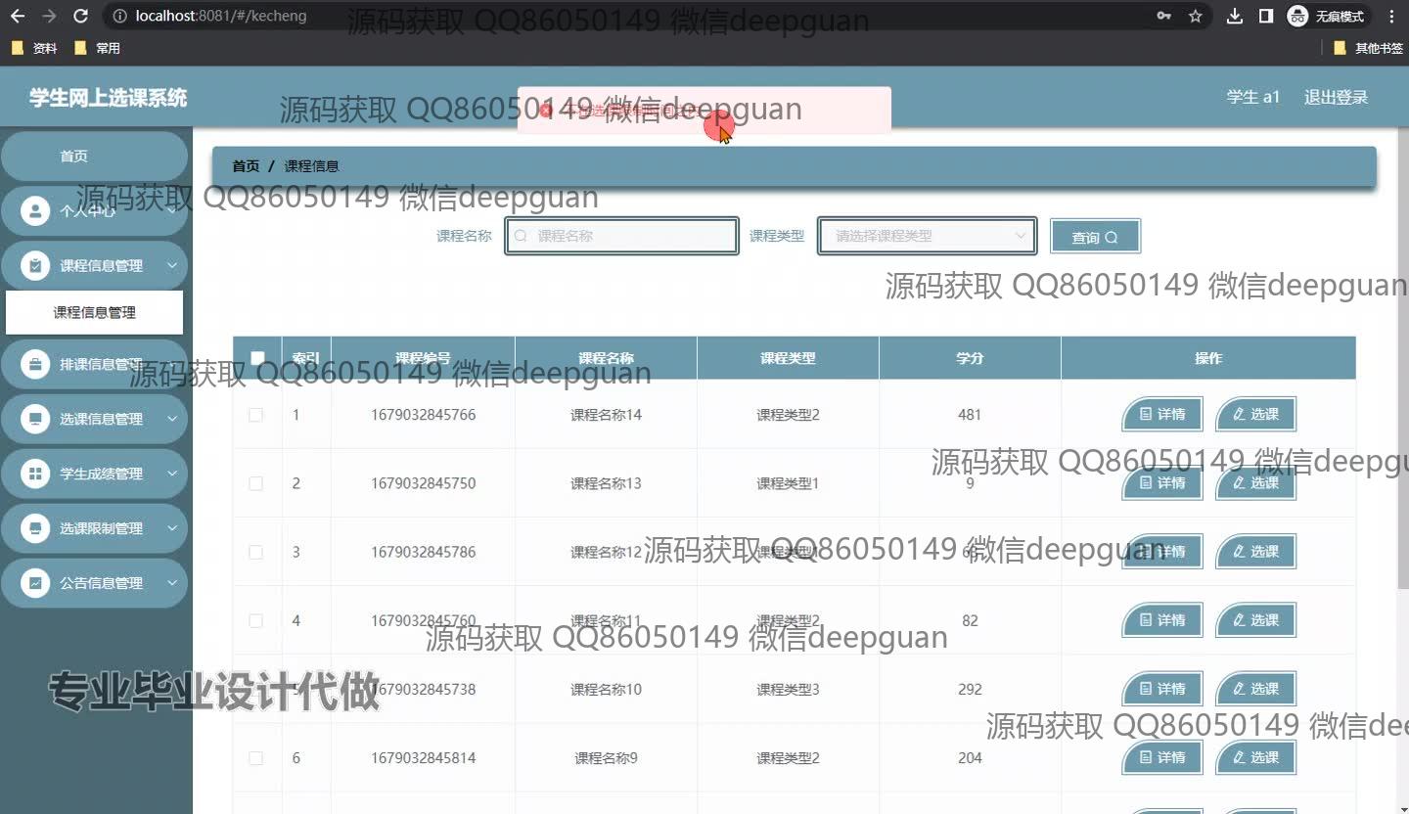Check the checkbox for row 1
This screenshot has height=814, width=1409.
[x=256, y=415]
